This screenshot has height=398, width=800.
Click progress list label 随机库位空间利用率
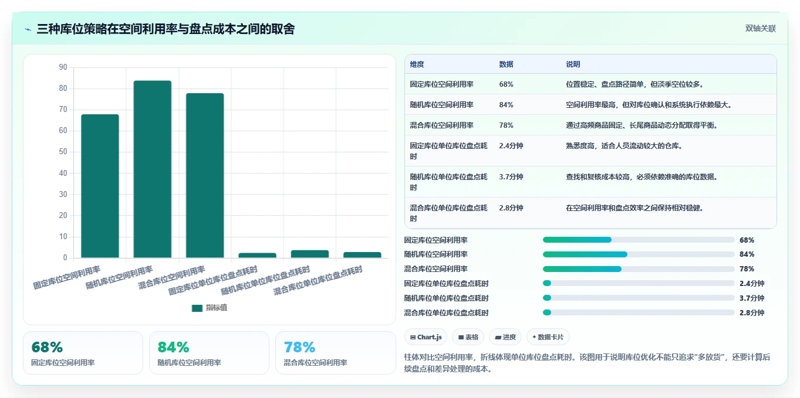[436, 254]
